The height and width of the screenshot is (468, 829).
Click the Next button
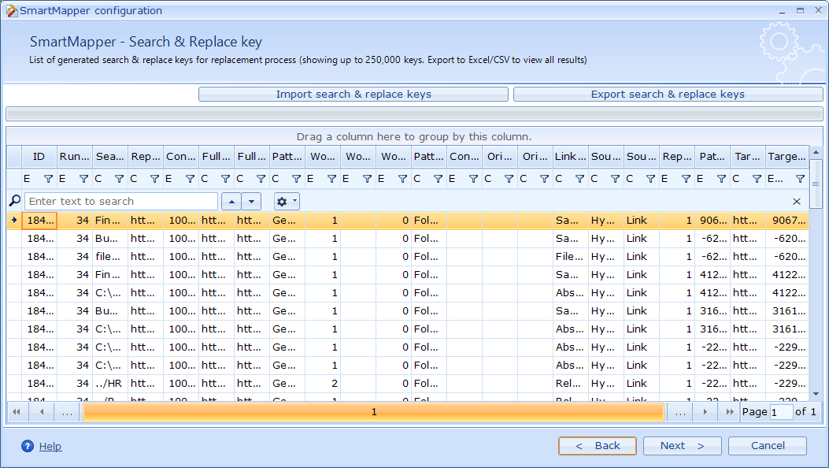pyautogui.click(x=682, y=446)
